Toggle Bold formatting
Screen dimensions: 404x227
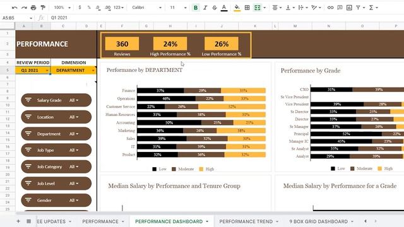pos(196,8)
